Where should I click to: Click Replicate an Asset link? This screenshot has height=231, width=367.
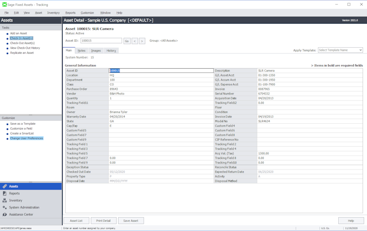22,53
